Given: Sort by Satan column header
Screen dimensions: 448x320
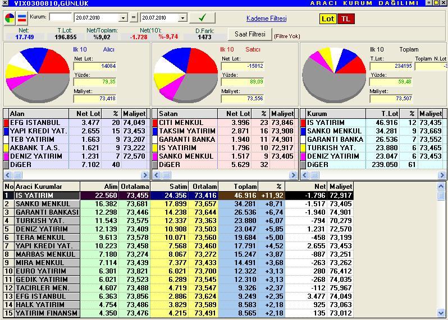Looking at the screenshot, I should click(x=188, y=114).
